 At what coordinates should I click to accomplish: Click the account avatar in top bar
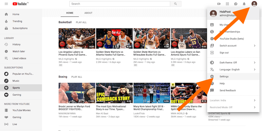pos(254,4)
